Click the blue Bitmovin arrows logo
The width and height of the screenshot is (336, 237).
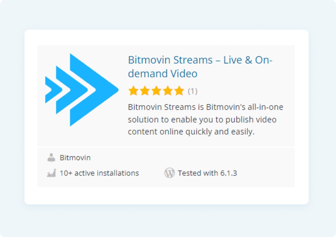[x=82, y=90]
